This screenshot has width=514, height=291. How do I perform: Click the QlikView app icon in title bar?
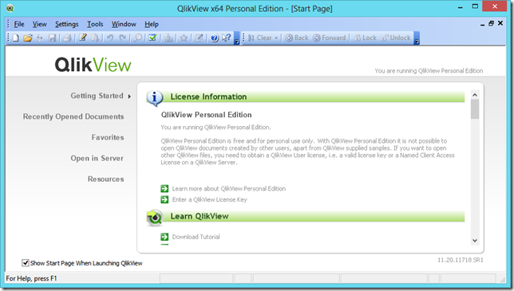coord(10,8)
